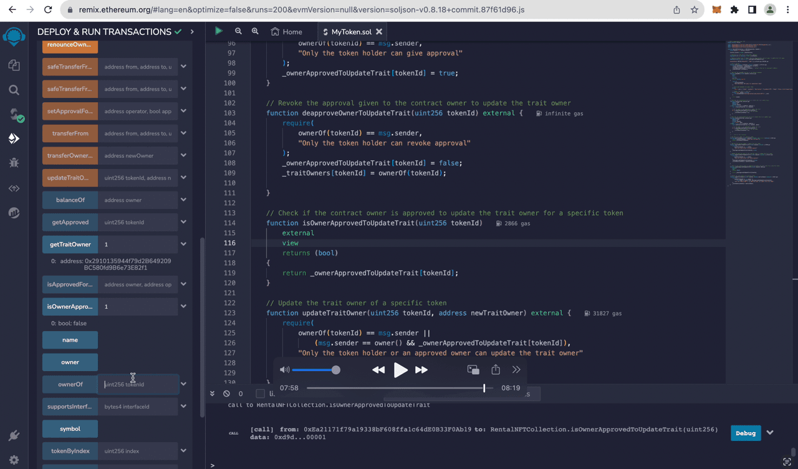Close the MyToken.sol tab
This screenshot has height=469, width=798.
[379, 32]
